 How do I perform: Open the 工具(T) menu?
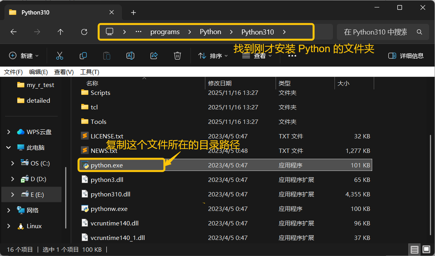90,72
